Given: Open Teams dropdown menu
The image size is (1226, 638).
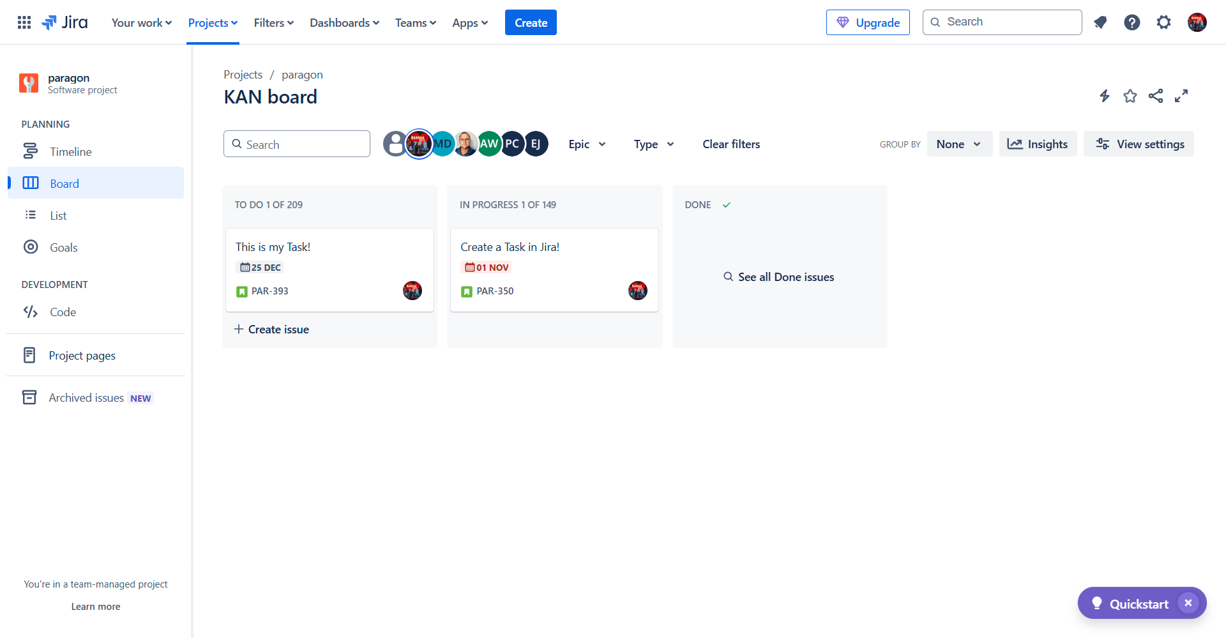Looking at the screenshot, I should [x=415, y=22].
